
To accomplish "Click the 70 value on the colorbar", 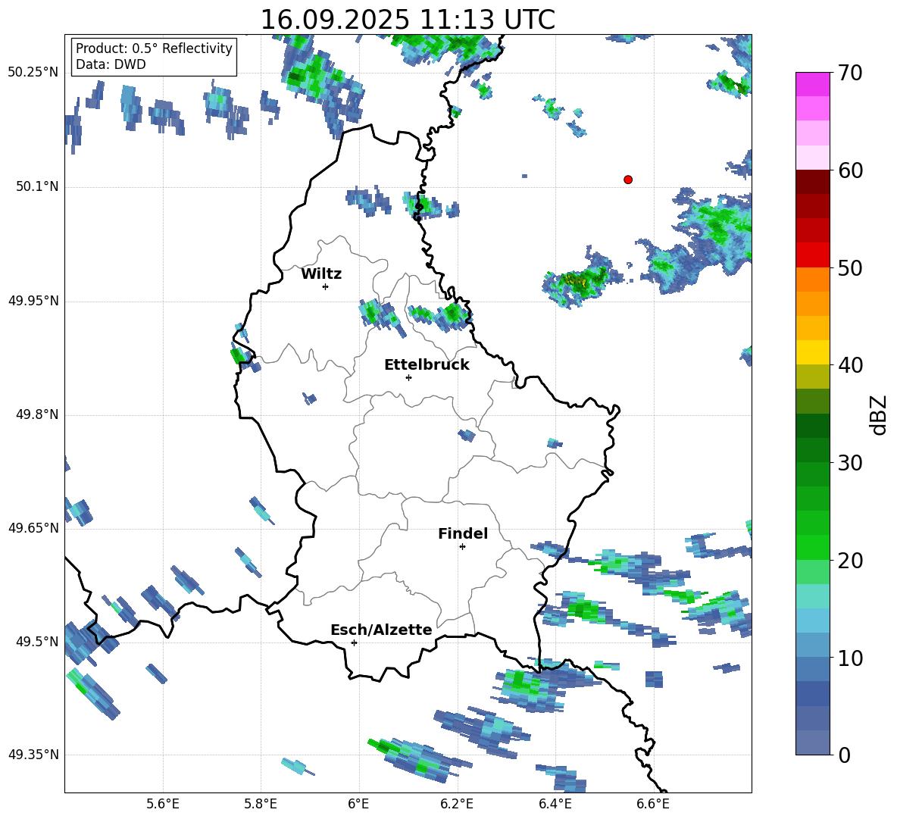I will pyautogui.click(x=849, y=73).
